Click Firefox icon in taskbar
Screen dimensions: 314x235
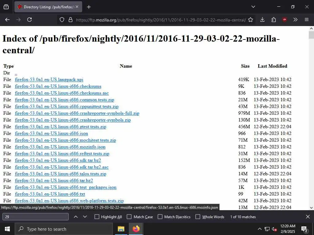[136, 229]
